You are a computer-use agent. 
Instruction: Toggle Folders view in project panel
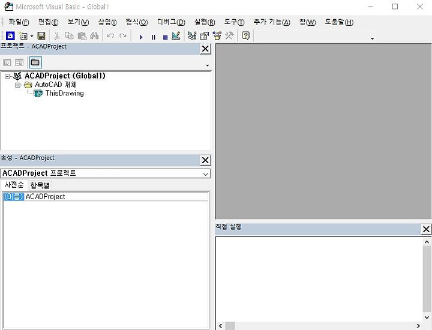[35, 62]
